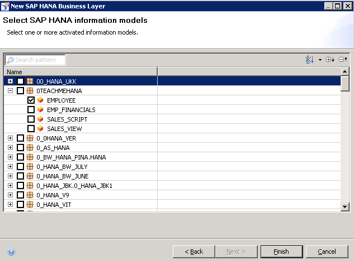Viewport: 354px width, 261px height.
Task: Click the scrollbar down arrow
Action: tap(345, 207)
